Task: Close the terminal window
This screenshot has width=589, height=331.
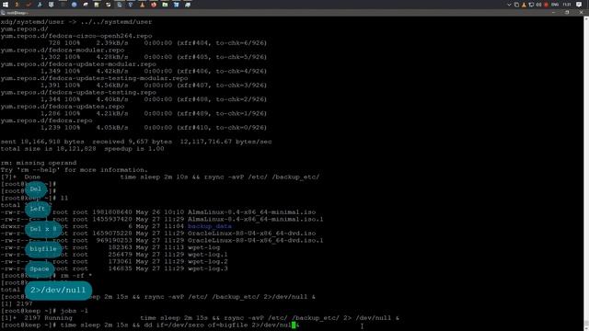Action: (581, 12)
